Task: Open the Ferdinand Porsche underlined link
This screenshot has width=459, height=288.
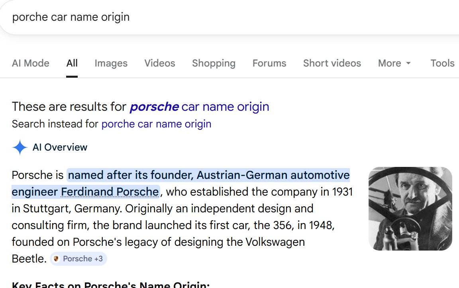Action: coord(110,192)
